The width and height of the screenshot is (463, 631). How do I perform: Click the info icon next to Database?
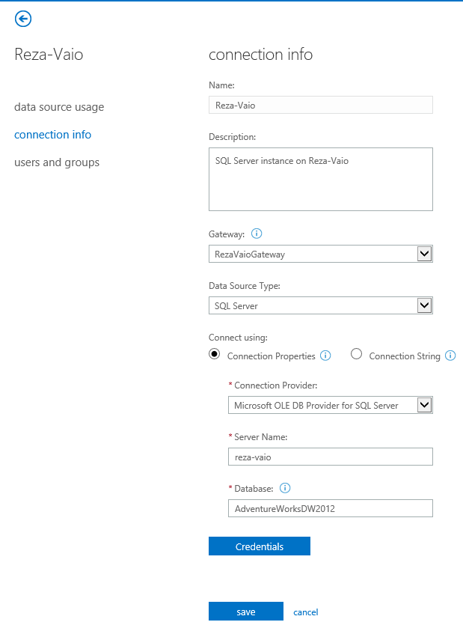click(284, 488)
